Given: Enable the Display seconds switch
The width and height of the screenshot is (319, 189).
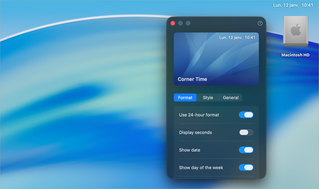Looking at the screenshot, I should click(x=246, y=133).
